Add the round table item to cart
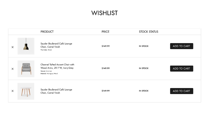Image resolution: width=209 pixels, height=116 pixels. click(x=182, y=91)
